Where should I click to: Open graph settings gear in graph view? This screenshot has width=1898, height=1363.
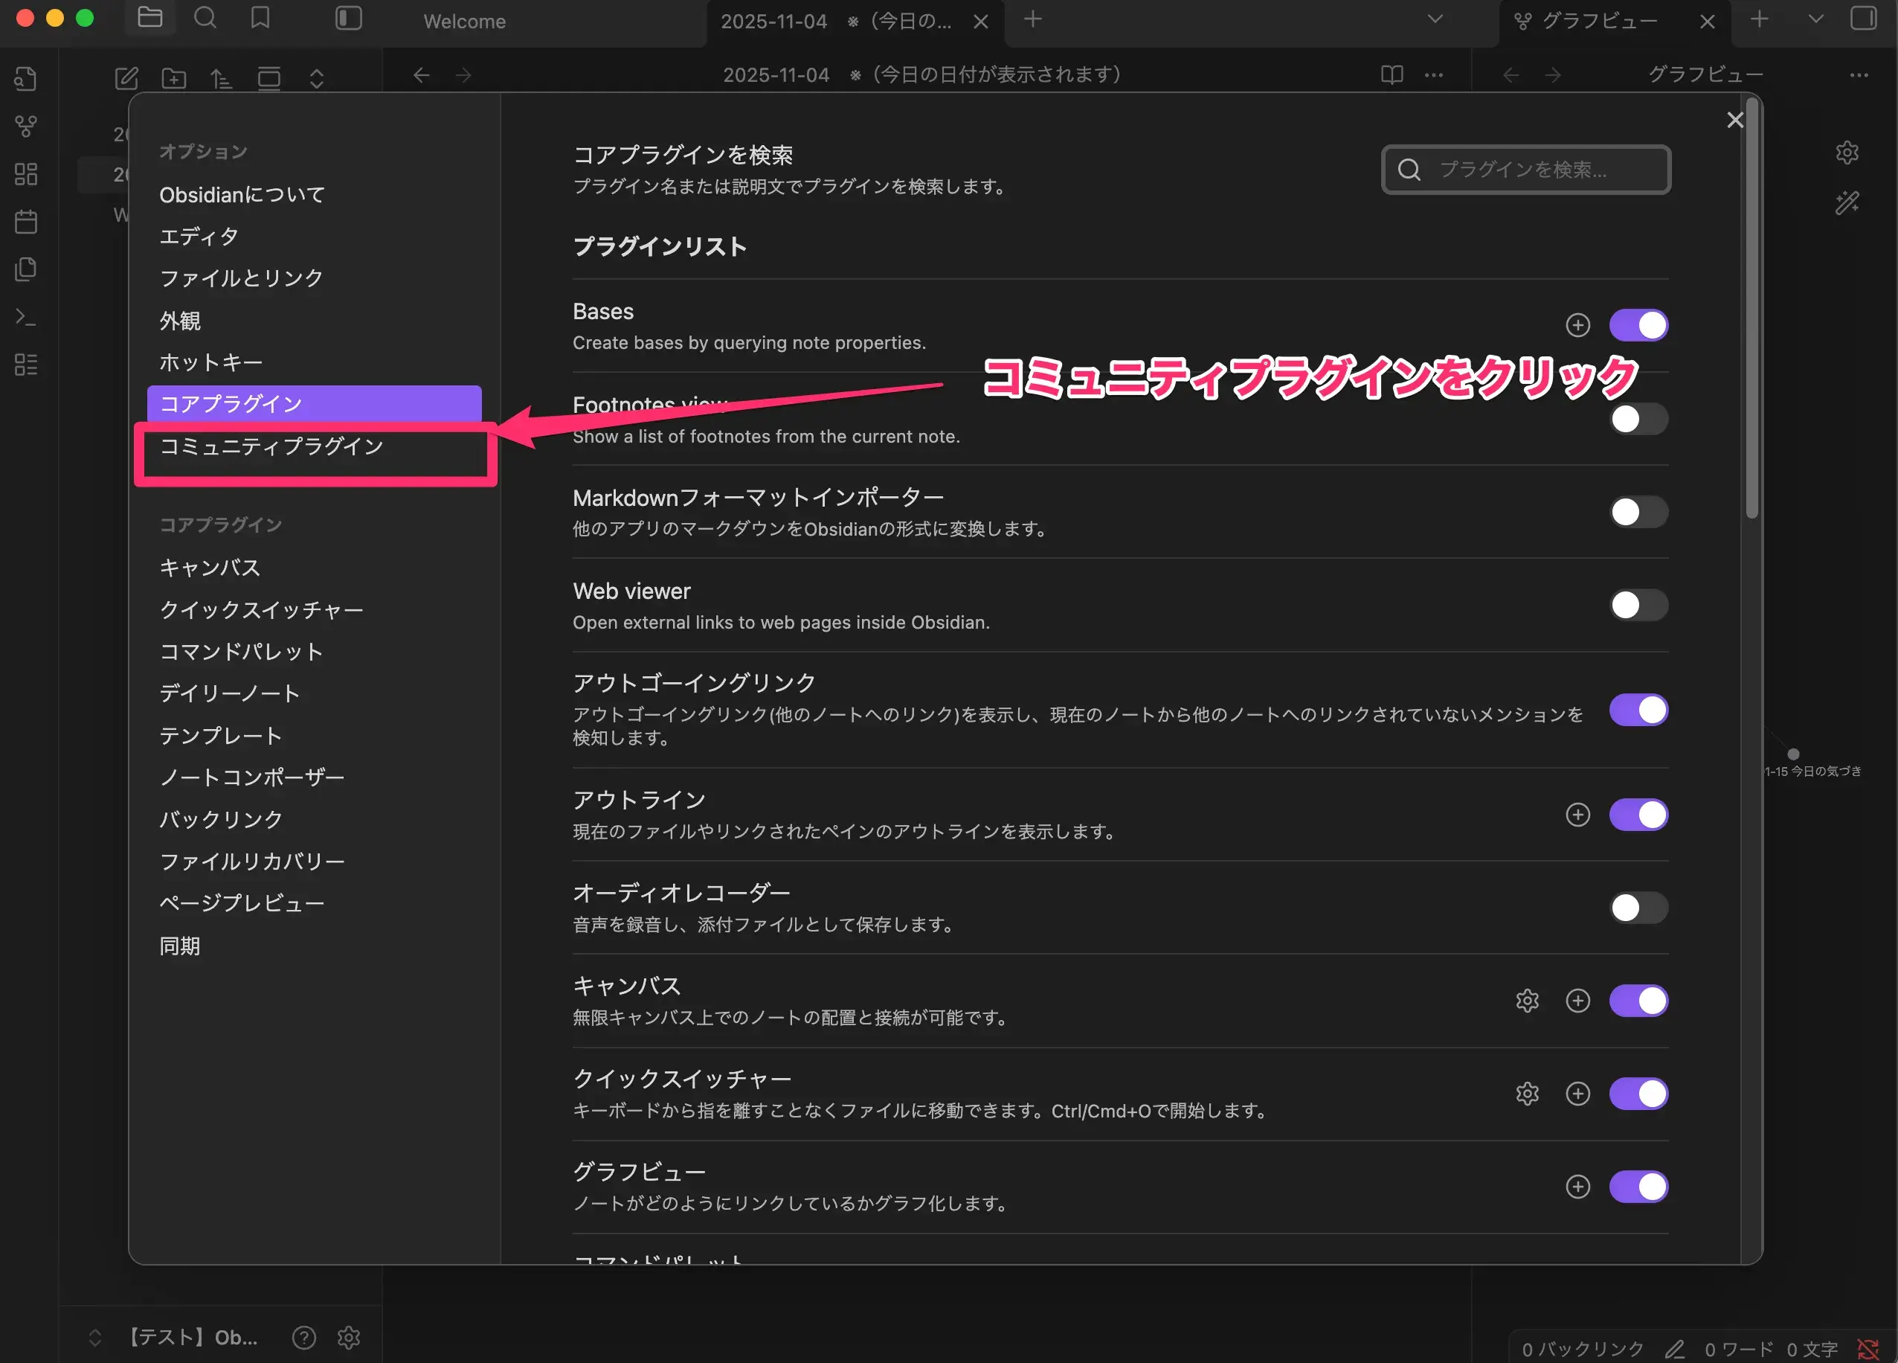1847,153
